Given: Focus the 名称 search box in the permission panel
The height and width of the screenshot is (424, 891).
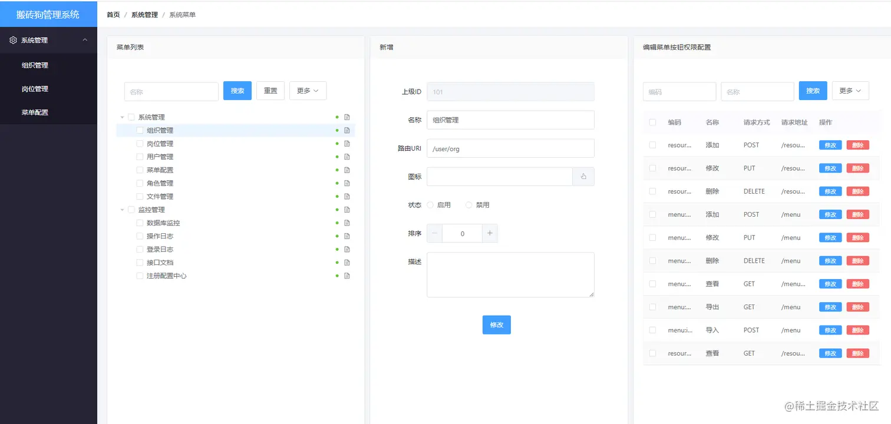Looking at the screenshot, I should pos(757,91).
